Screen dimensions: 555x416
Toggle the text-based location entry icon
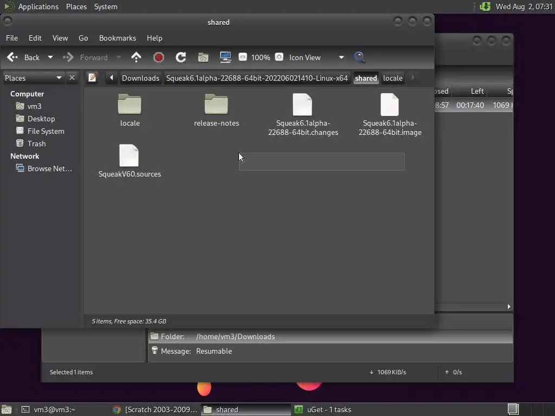coord(92,78)
